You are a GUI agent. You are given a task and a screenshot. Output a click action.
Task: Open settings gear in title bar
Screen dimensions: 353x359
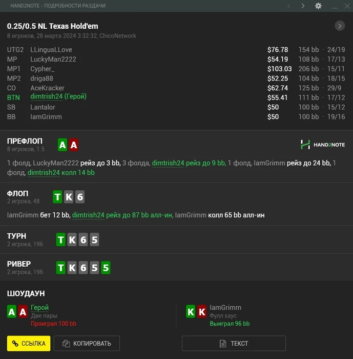pos(318,6)
